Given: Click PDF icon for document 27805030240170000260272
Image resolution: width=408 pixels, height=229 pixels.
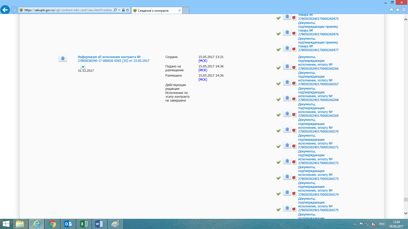Looking at the screenshot, I should click(294, 162).
